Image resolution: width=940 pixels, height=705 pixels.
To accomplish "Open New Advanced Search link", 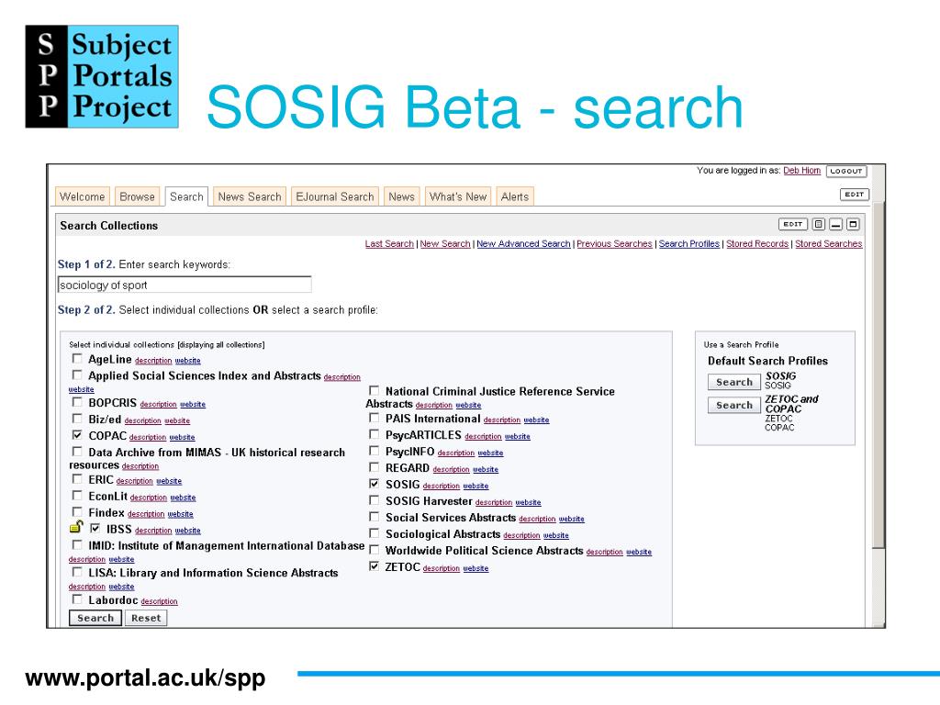I will coord(523,243).
